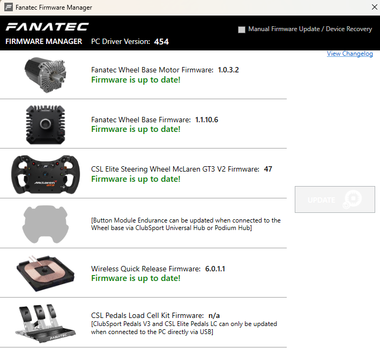Viewport: 380px width, 348px height.
Task: Click the Fanatec Wheel Base device image
Action: [x=46, y=124]
